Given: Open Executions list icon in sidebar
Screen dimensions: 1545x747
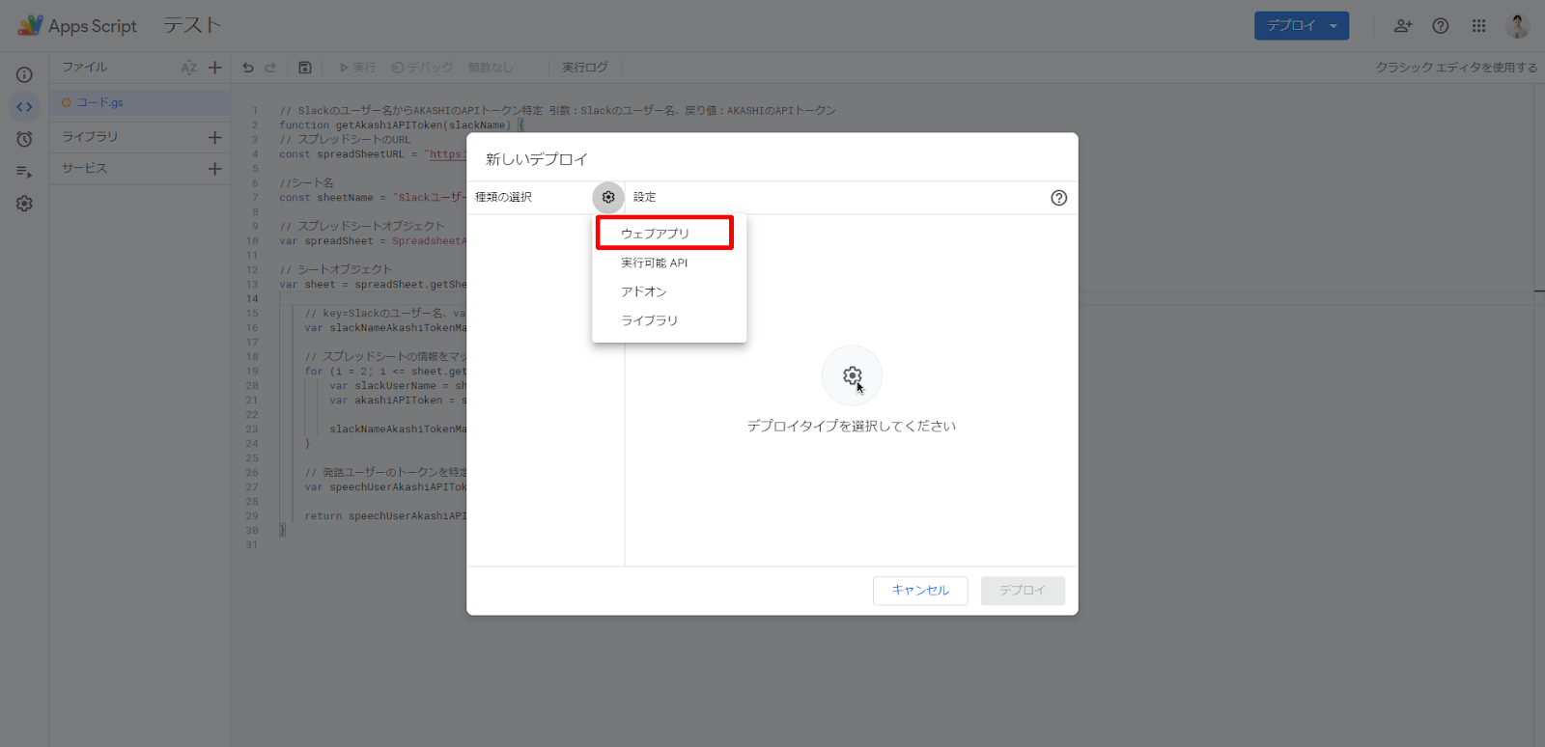Looking at the screenshot, I should [24, 172].
